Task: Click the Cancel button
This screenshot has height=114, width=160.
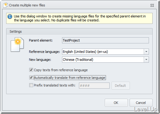Action: tap(141, 103)
